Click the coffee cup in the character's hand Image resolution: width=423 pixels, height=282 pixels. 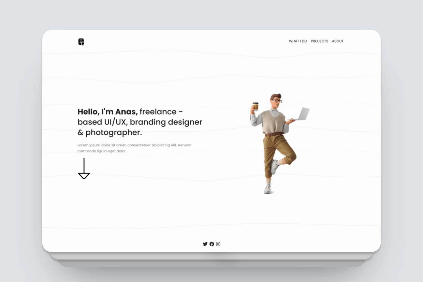(255, 106)
